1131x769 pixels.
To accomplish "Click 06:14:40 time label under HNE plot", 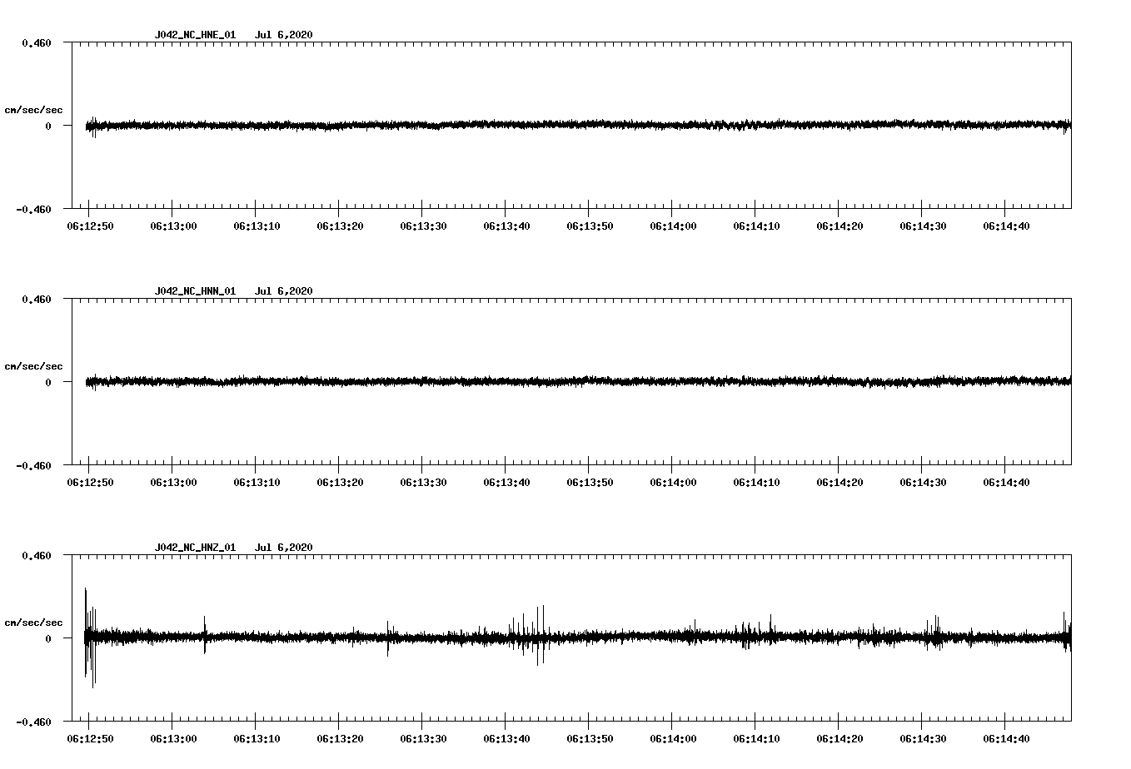I will pyautogui.click(x=1006, y=226).
